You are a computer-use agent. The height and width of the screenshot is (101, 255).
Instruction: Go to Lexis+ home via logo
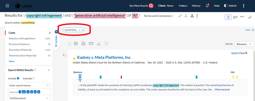coord(24,6)
